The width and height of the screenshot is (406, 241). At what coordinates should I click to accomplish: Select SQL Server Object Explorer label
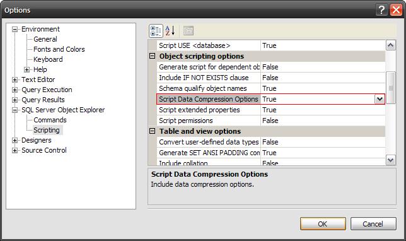[63, 110]
